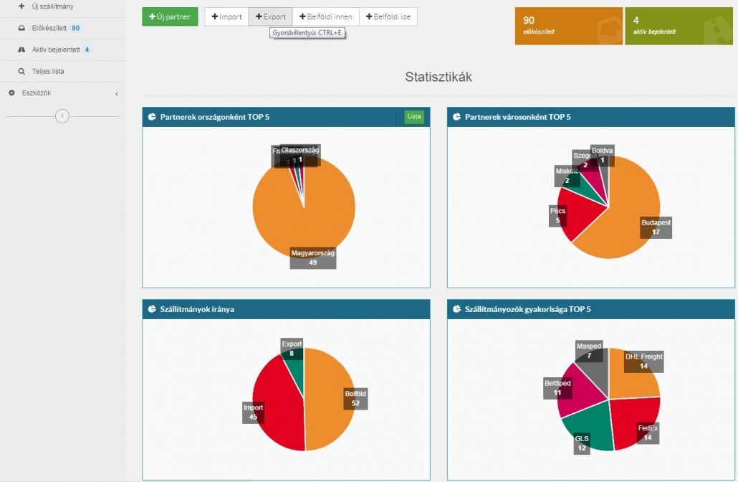Click the inbox icon next to Előkészített
Screen dimensions: 738x482
(21, 28)
